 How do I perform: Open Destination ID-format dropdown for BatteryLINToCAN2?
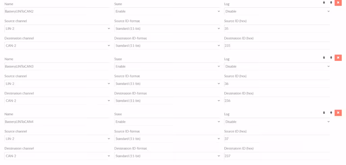point(167,46)
